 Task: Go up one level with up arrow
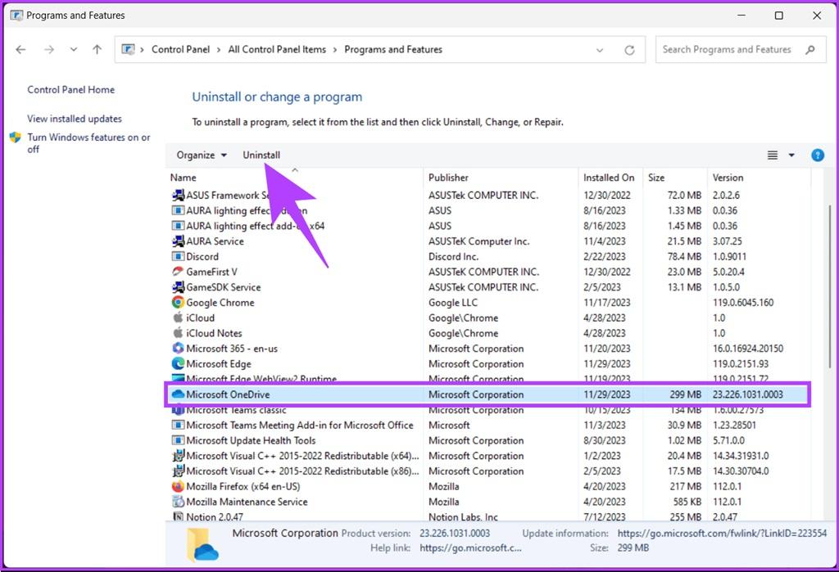(97, 50)
